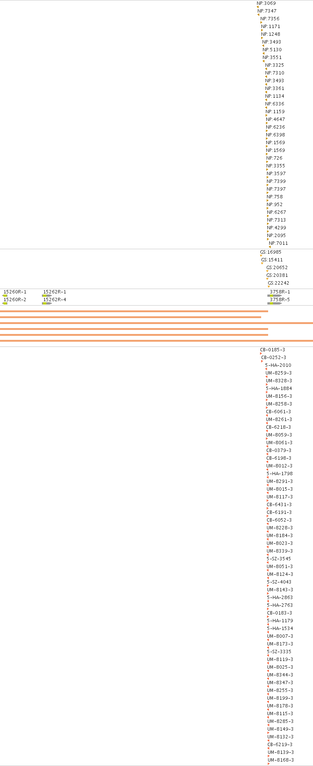The height and width of the screenshot is (766, 313).
Task: Click the CB-0185-3 feature label
Action: (273, 350)
